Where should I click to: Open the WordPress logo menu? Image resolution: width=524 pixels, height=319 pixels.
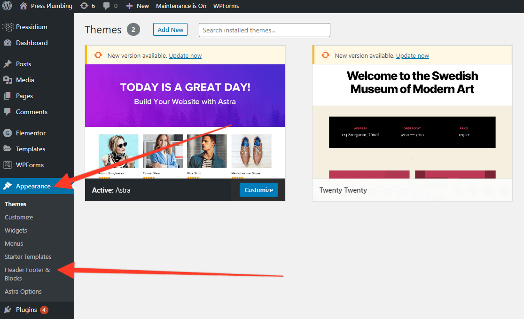7,6
